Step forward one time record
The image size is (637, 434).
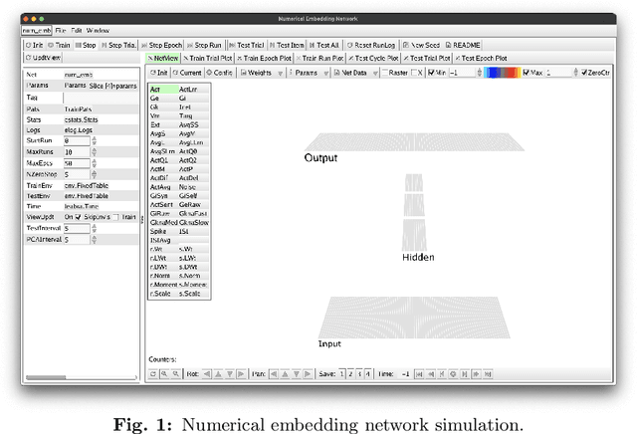pyautogui.click(x=465, y=374)
